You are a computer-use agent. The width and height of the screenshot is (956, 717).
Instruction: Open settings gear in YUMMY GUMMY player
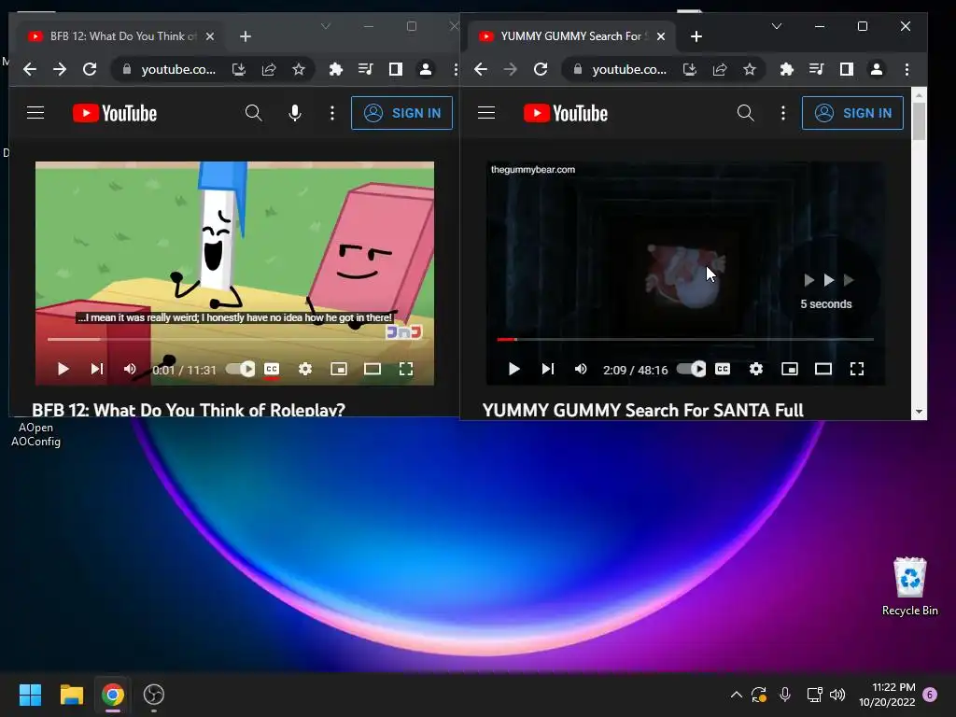(x=756, y=369)
